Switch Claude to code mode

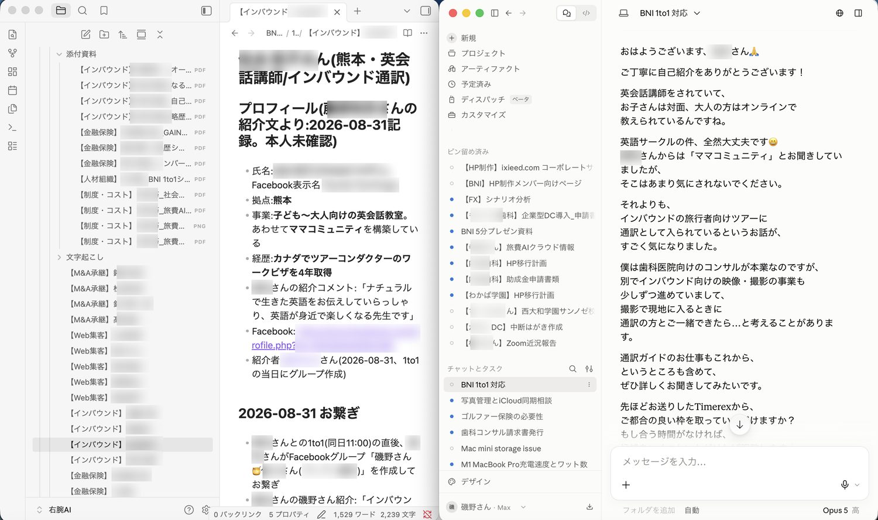pos(586,13)
